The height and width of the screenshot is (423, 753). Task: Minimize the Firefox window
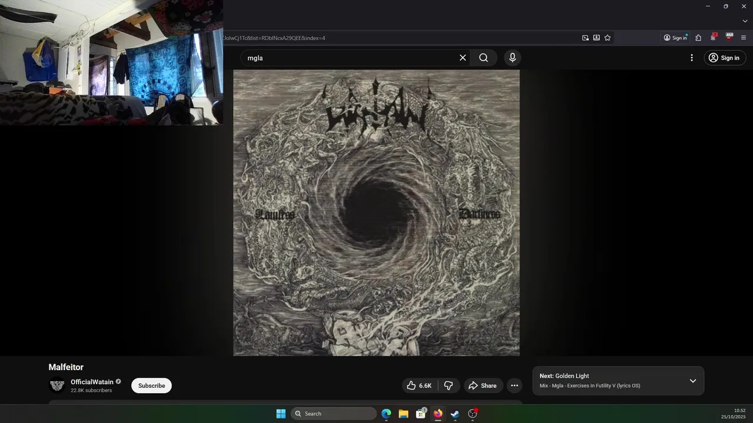tap(708, 6)
